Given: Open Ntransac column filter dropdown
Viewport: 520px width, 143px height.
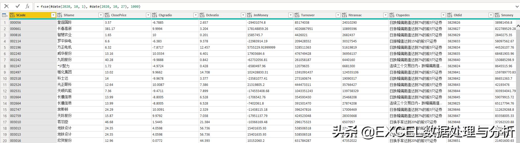Looking at the screenshot, I should click(386, 15).
